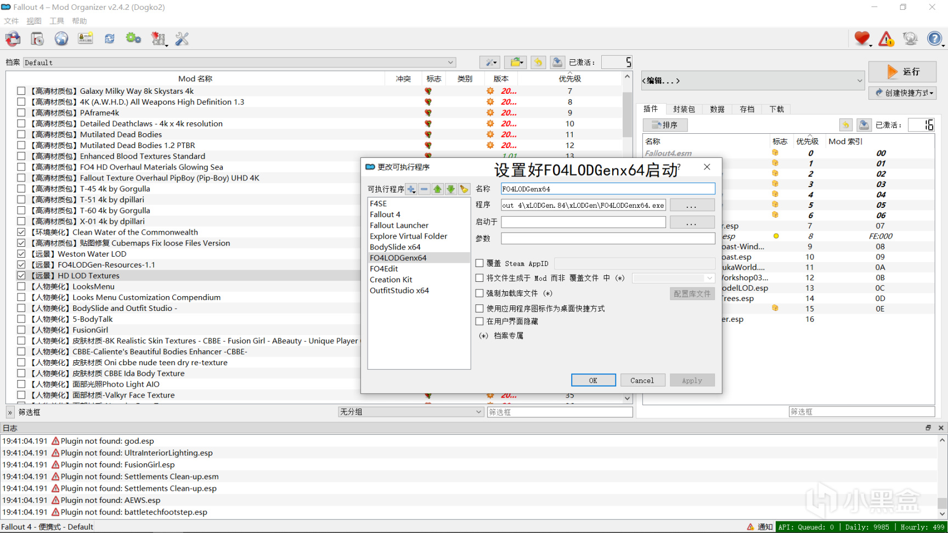Open executables editor gears icon
The width and height of the screenshot is (948, 533).
click(133, 39)
